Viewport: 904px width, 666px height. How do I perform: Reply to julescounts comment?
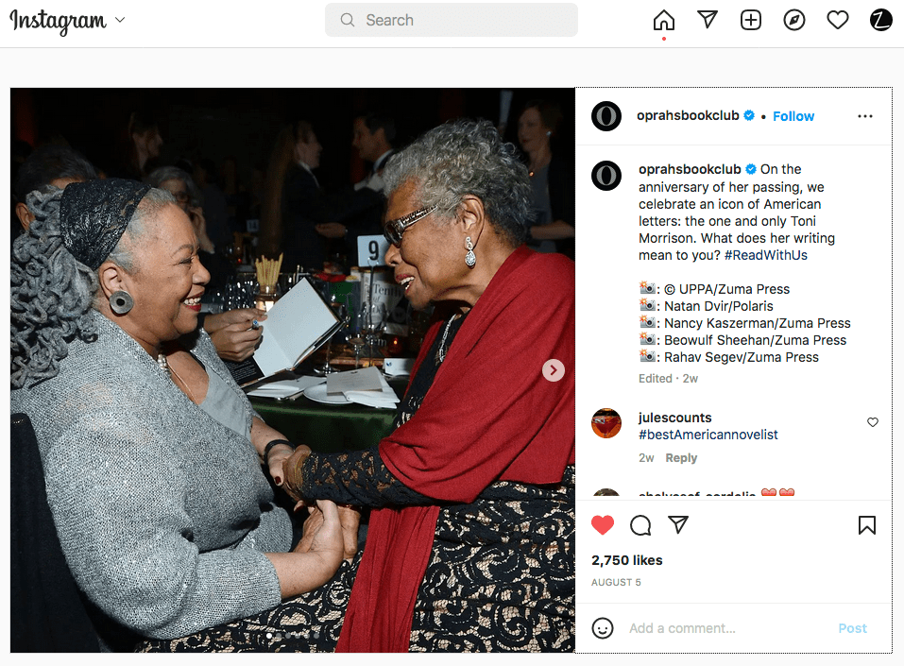pyautogui.click(x=681, y=458)
